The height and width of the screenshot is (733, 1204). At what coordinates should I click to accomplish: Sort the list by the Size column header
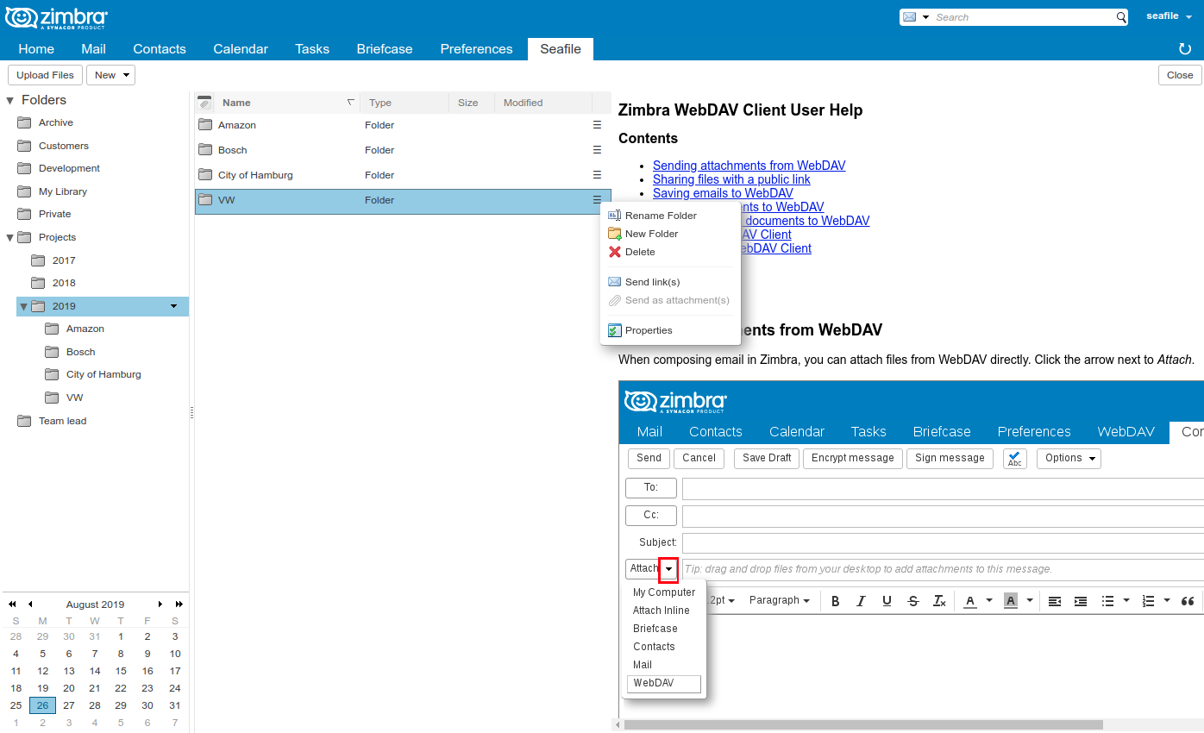pos(471,103)
